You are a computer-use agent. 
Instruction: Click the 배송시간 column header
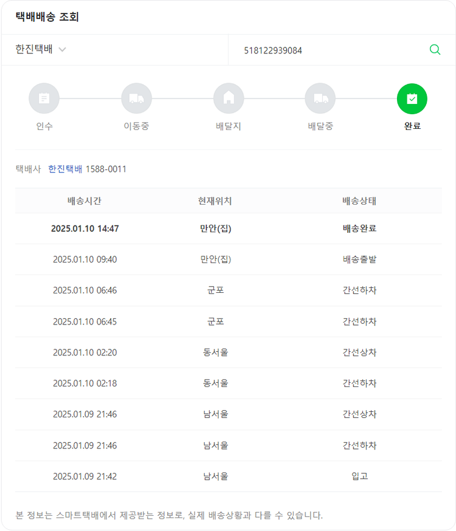tap(85, 201)
